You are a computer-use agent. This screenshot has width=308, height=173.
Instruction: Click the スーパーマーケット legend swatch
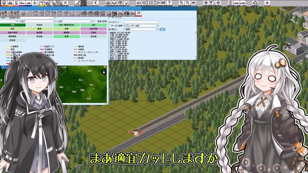click(76, 61)
